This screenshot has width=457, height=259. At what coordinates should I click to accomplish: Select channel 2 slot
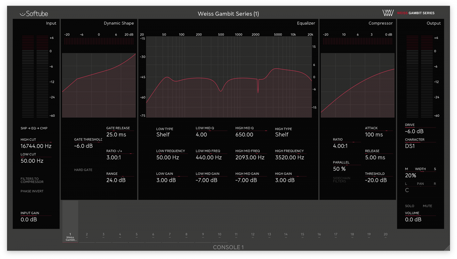point(87,235)
